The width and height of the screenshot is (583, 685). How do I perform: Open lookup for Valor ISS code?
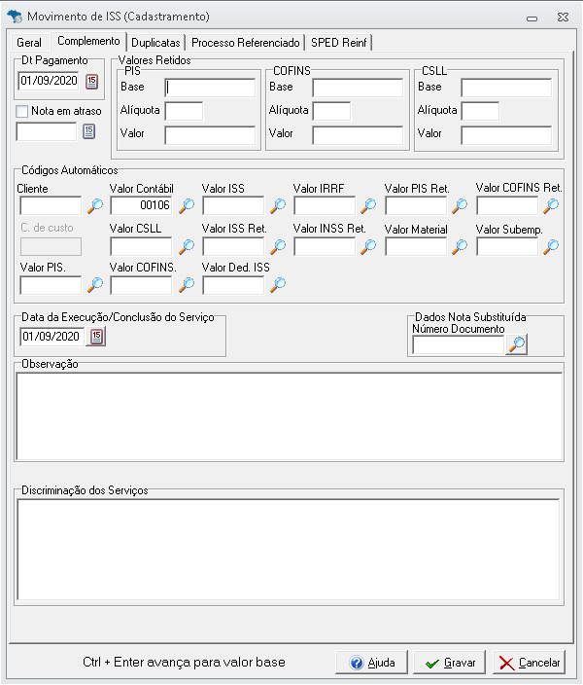[x=278, y=205]
